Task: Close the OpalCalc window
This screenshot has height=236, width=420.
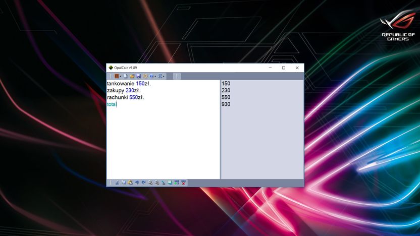Action: (297, 68)
